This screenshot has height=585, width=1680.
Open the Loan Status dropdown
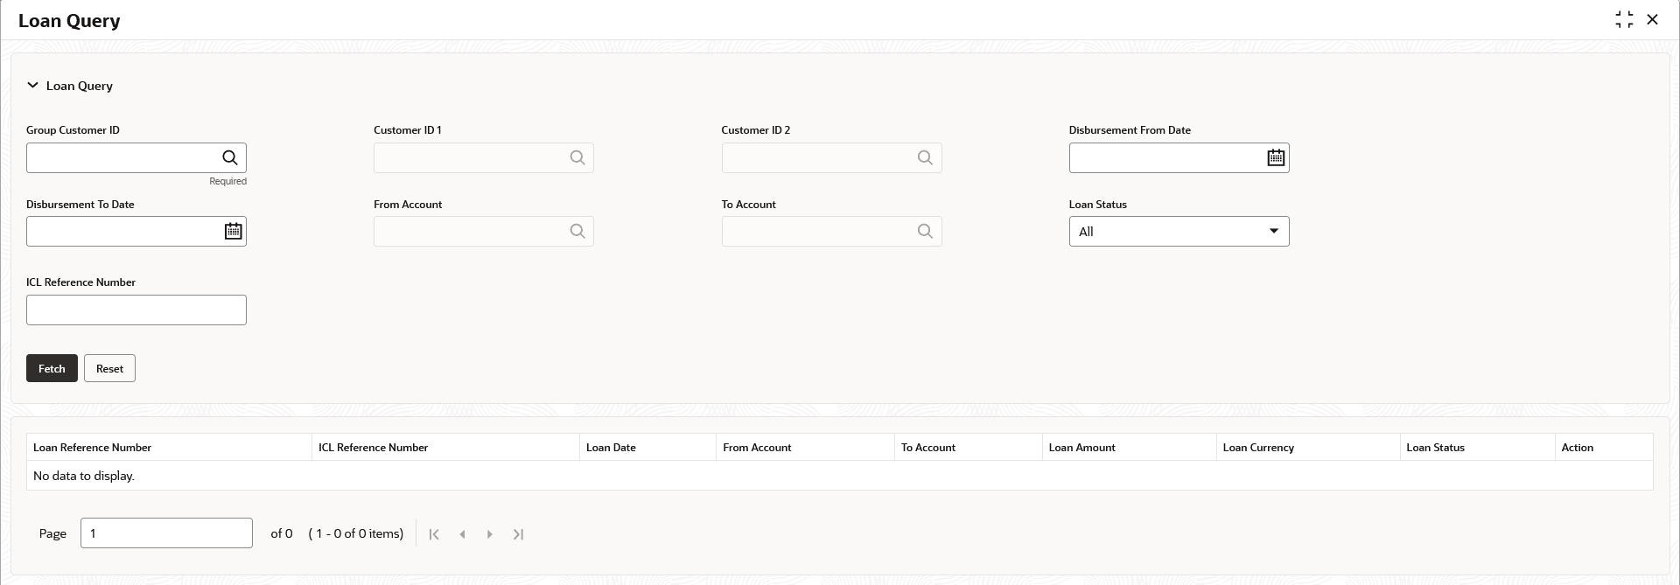pyautogui.click(x=1179, y=232)
